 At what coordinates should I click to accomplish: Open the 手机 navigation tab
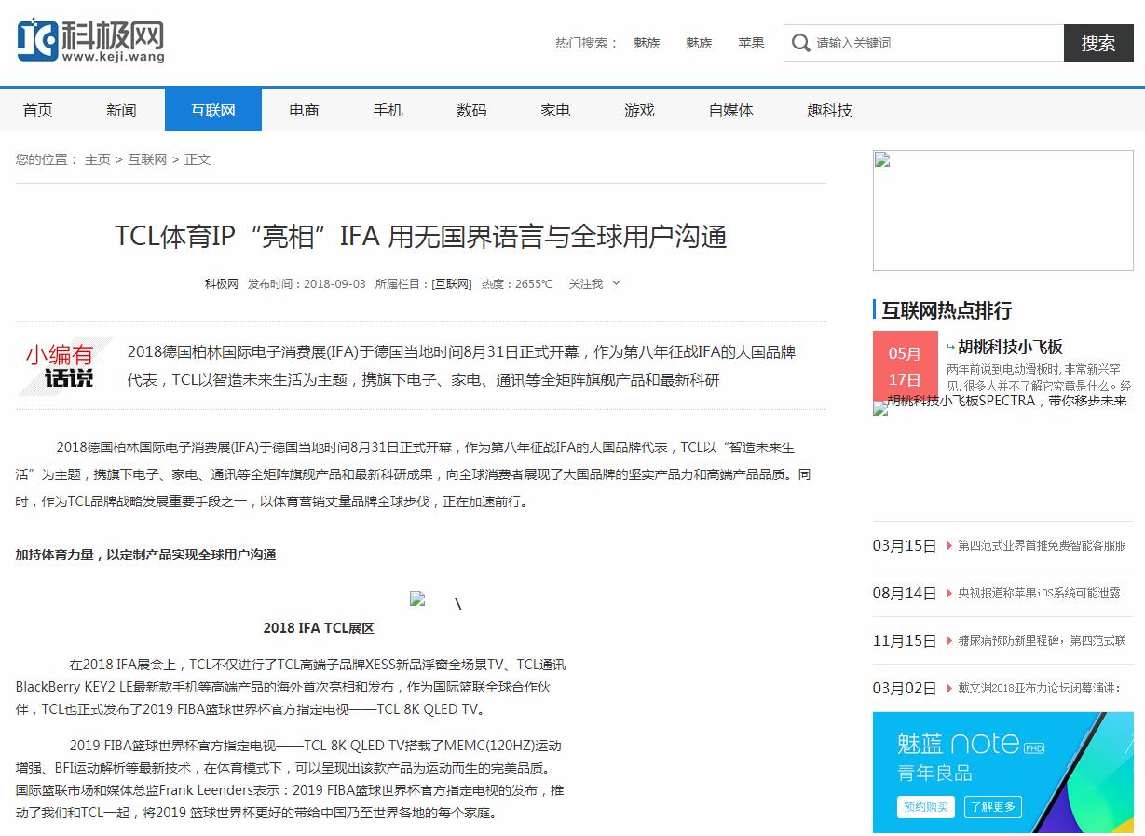(388, 110)
